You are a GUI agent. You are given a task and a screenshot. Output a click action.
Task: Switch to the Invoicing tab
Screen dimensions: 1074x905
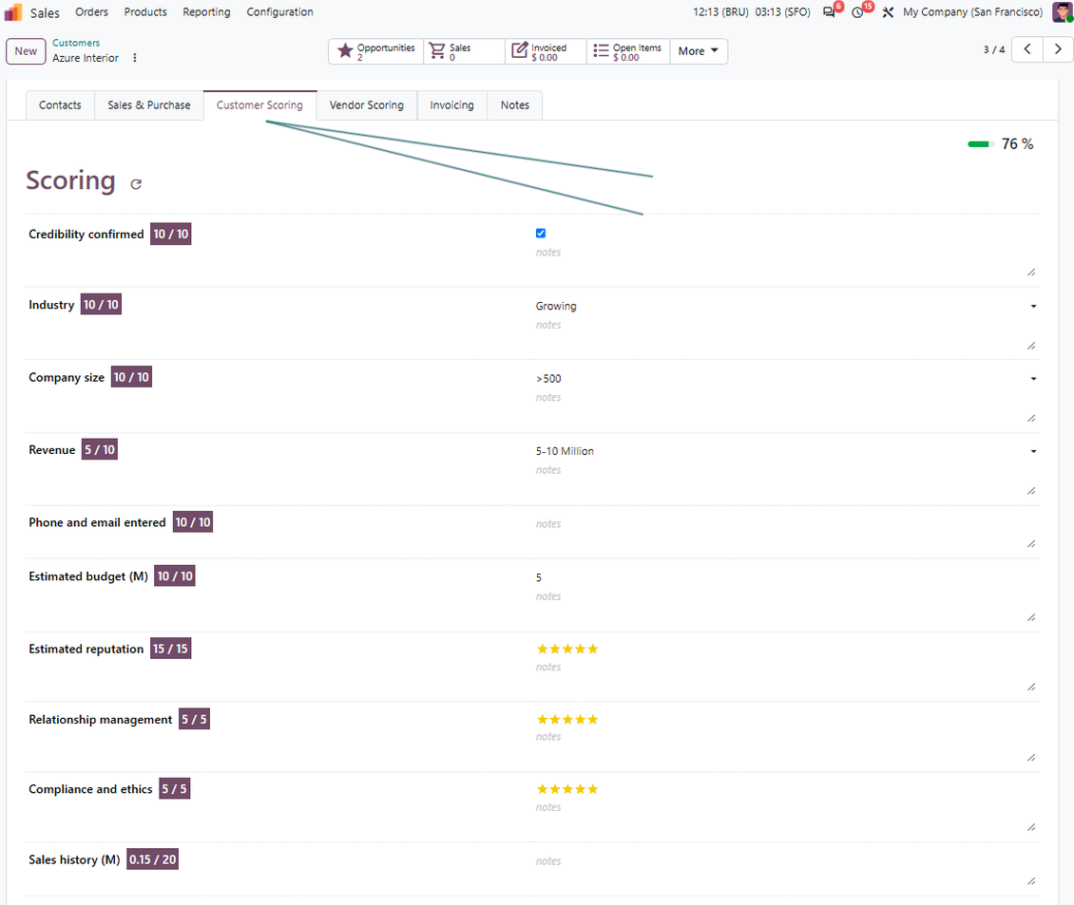click(x=452, y=105)
